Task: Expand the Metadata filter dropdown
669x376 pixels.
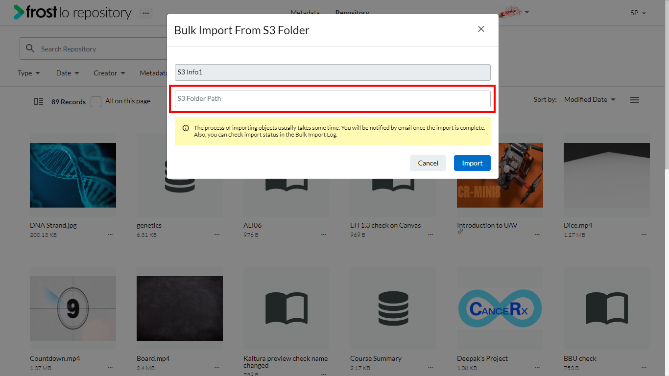Action: click(x=153, y=73)
